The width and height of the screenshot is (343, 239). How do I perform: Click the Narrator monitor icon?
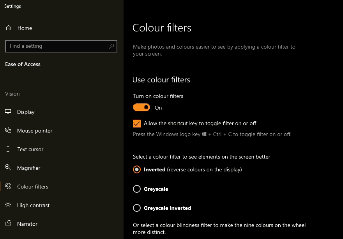click(8, 224)
